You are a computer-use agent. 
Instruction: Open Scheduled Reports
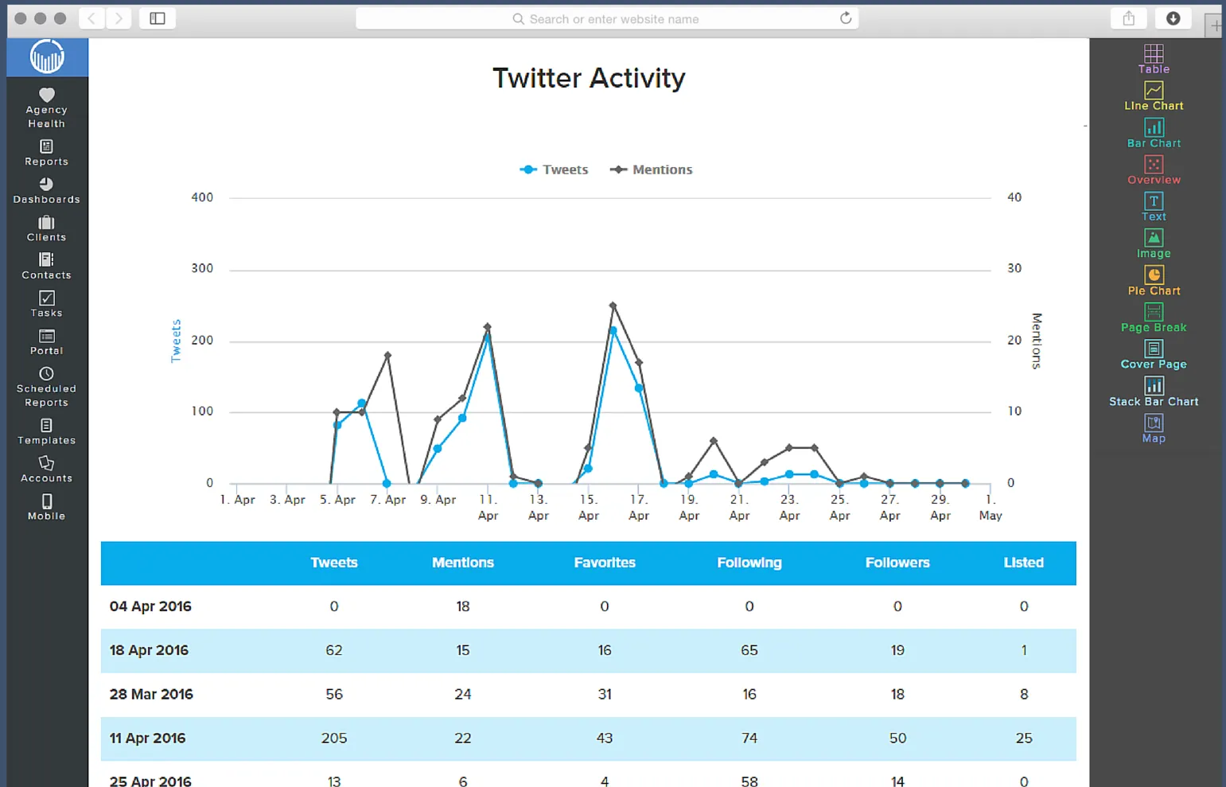tap(45, 386)
